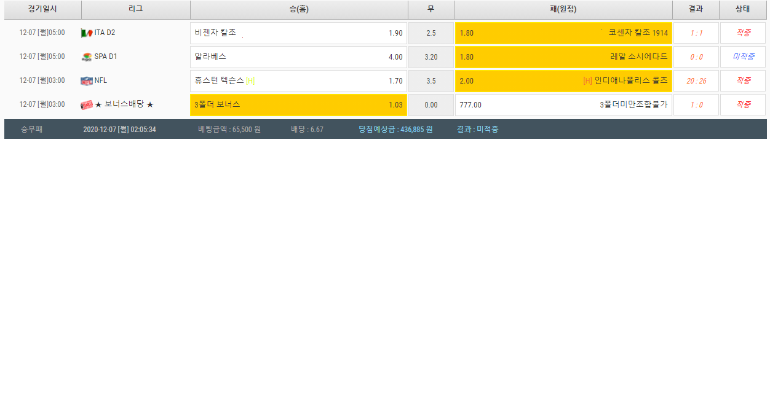The image size is (770, 398).
Task: Click the 승무패 label in the summary bar
Action: tap(31, 130)
